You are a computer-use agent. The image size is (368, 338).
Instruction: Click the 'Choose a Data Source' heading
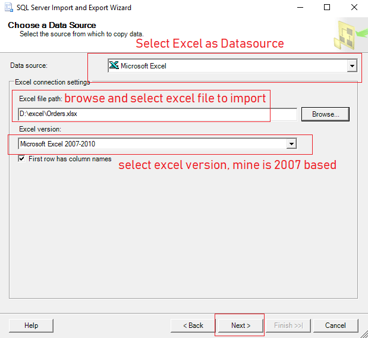click(52, 25)
